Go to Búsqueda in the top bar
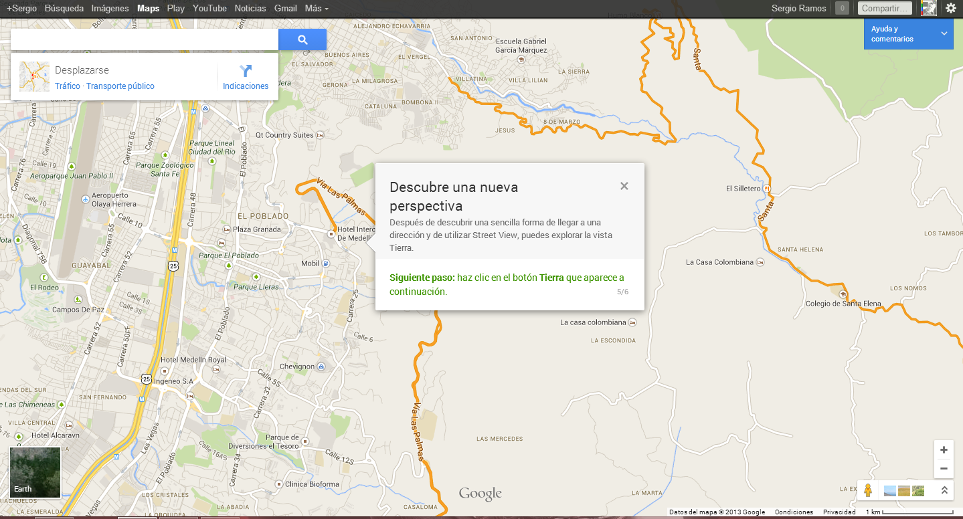963x519 pixels. coord(64,9)
